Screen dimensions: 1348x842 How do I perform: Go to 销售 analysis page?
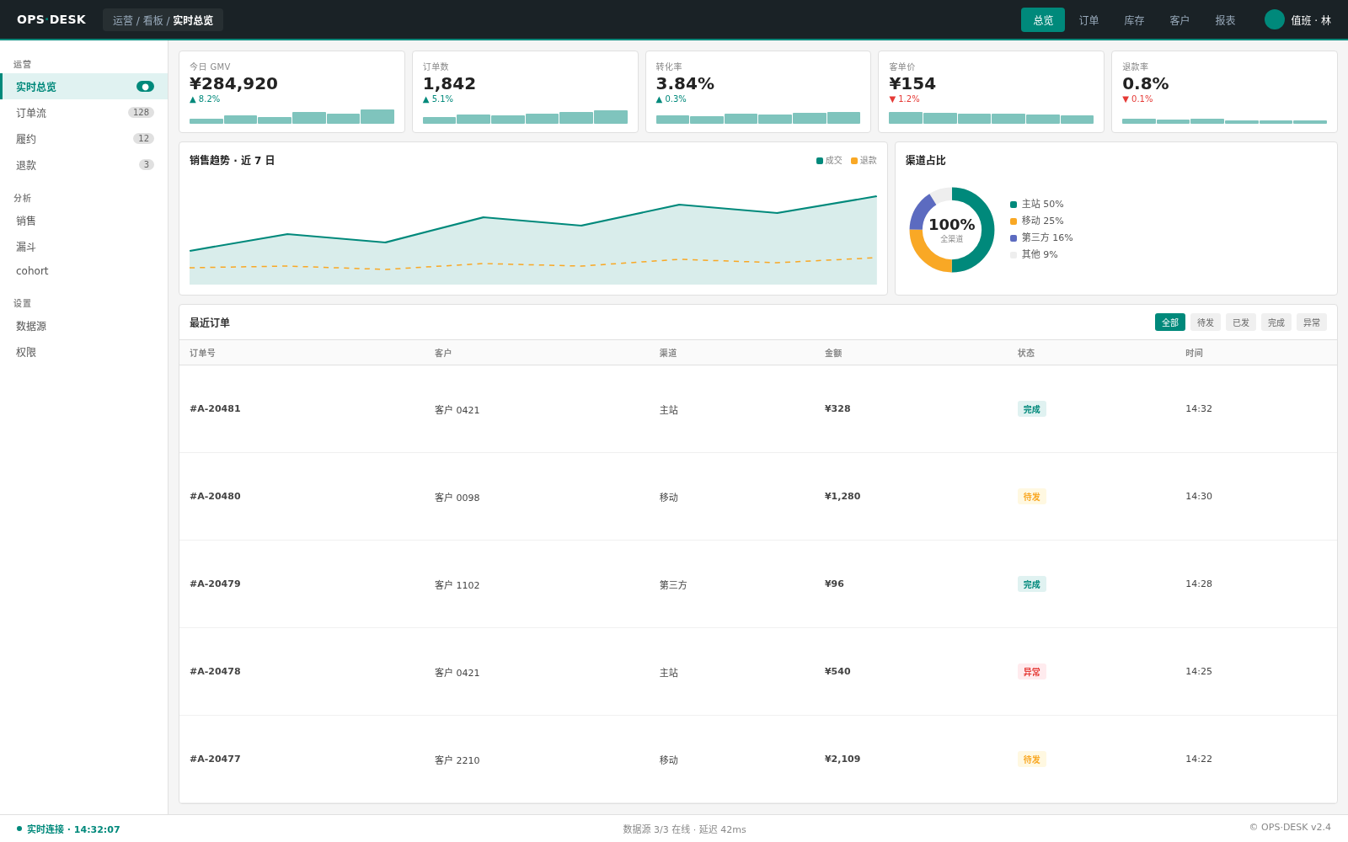click(84, 221)
